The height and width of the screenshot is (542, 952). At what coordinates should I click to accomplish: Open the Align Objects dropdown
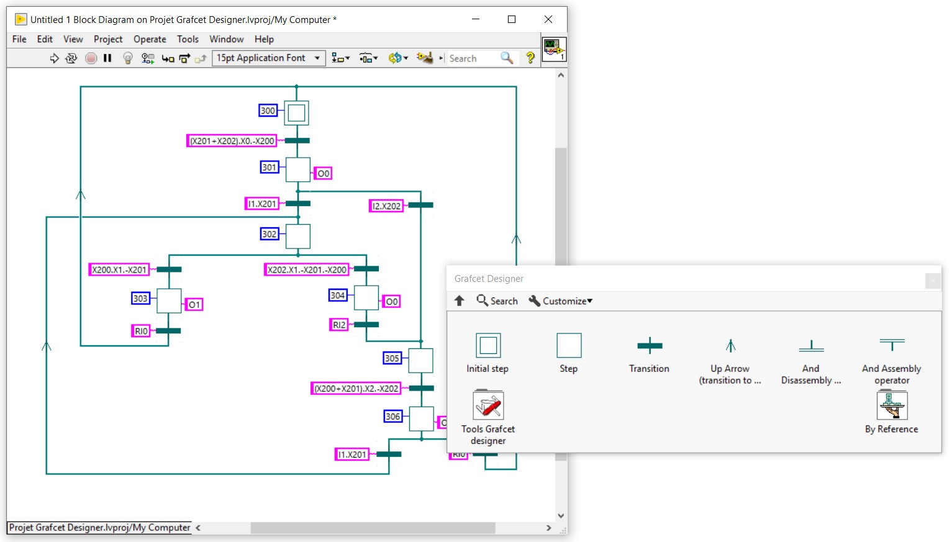click(340, 58)
